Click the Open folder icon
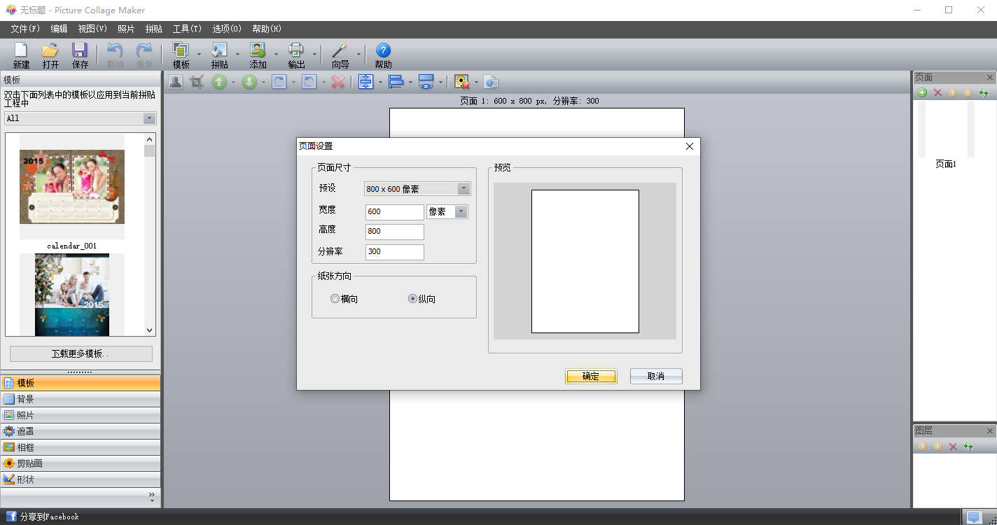This screenshot has height=525, width=997. coord(50,51)
